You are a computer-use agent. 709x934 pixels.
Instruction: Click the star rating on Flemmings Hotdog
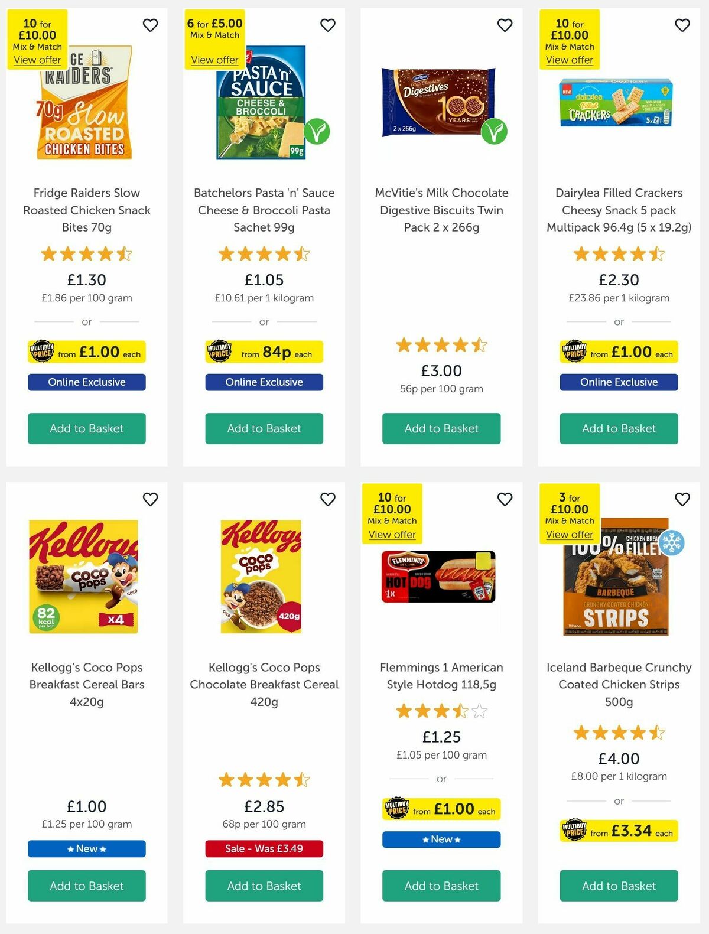click(x=441, y=711)
